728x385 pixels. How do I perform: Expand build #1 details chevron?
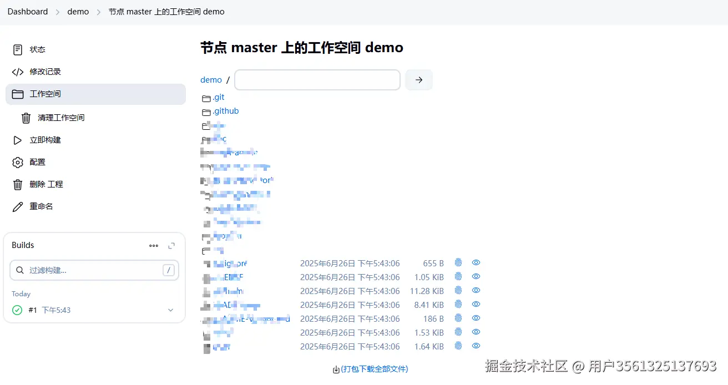170,311
